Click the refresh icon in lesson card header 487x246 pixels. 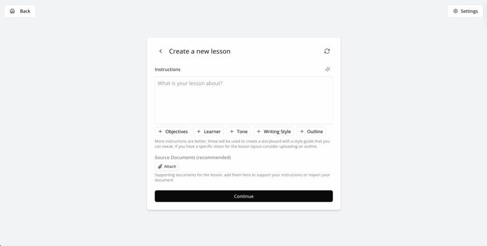[327, 51]
